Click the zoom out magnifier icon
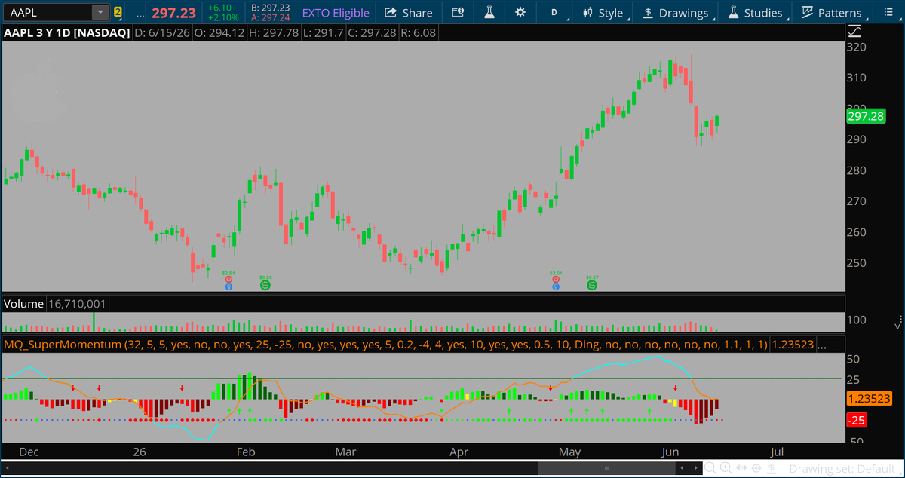 [710, 468]
